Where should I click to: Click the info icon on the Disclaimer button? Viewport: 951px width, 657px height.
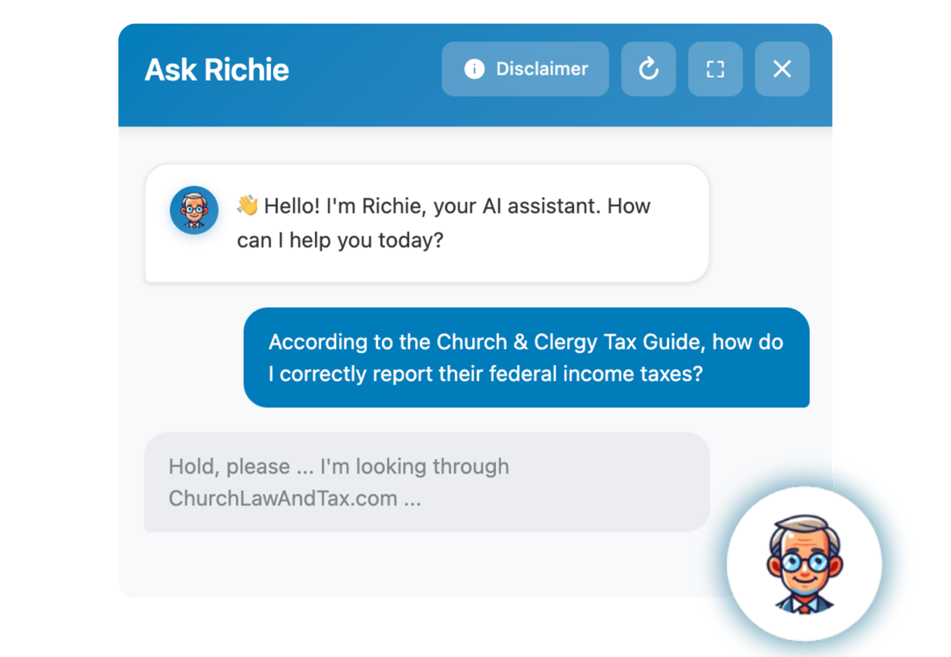(x=474, y=70)
